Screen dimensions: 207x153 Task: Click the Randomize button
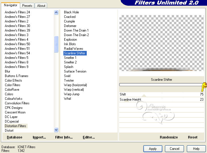[x=169, y=137]
